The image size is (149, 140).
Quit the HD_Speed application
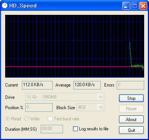pyautogui.click(x=131, y=130)
